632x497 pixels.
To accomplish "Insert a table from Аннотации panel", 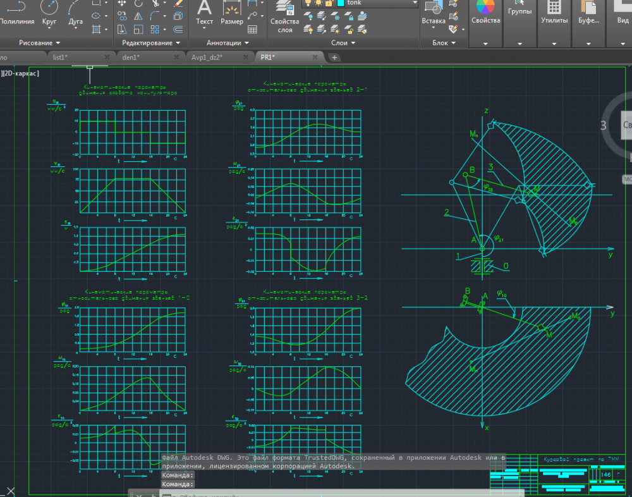I will (x=253, y=29).
